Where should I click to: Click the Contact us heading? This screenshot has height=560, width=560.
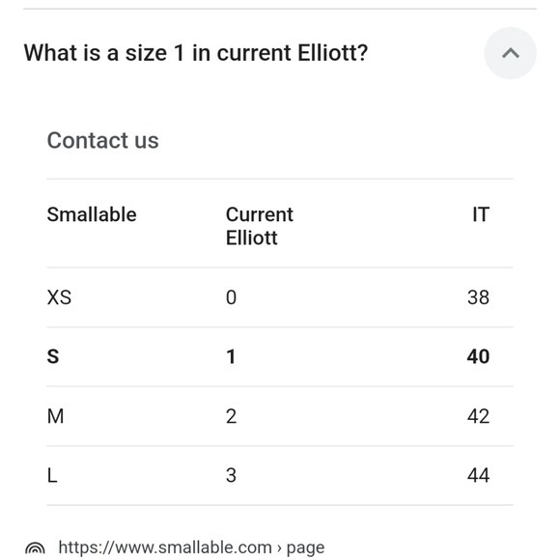103,140
